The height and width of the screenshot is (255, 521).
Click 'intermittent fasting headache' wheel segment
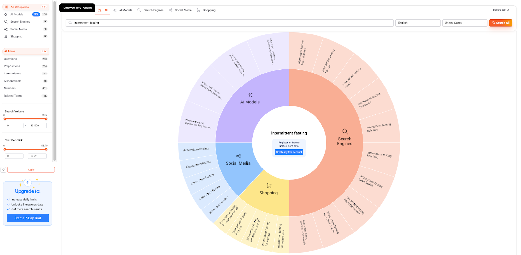[369, 100]
